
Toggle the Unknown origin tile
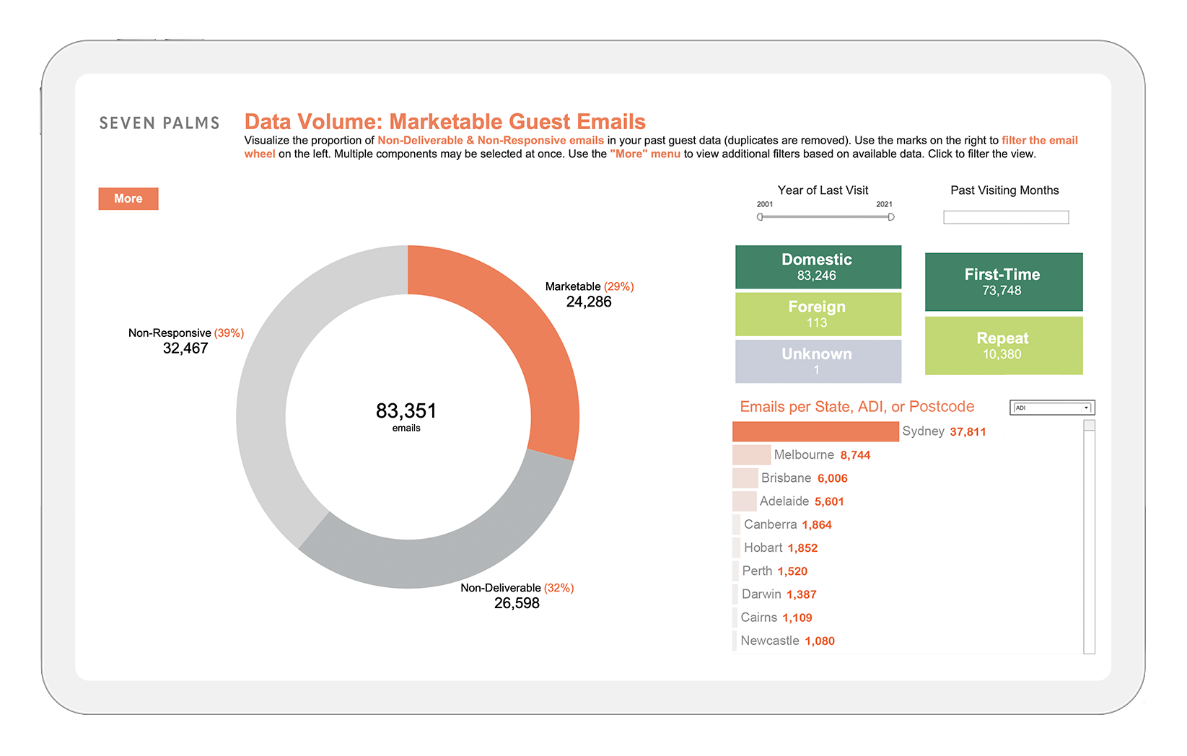(x=818, y=361)
